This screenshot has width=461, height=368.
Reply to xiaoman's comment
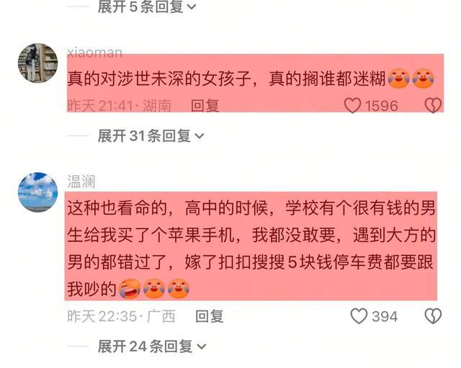click(x=205, y=106)
